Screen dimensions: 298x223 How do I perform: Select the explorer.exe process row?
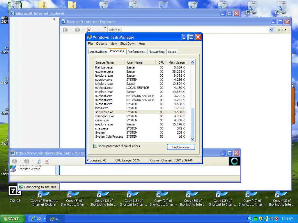coord(140,71)
